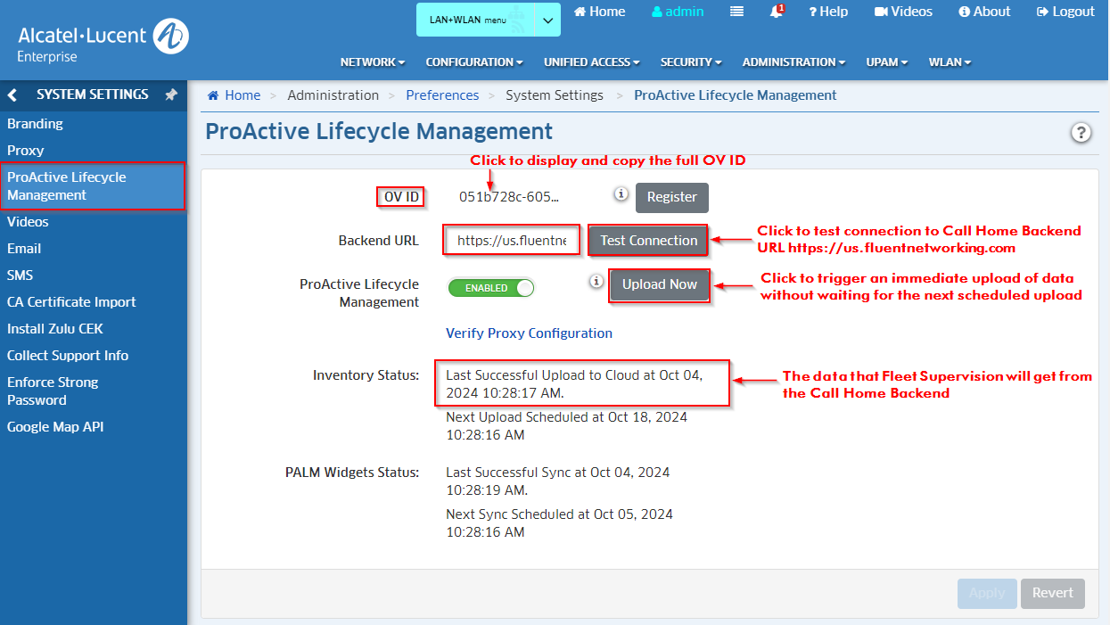Return Home using the house icon

tap(598, 12)
